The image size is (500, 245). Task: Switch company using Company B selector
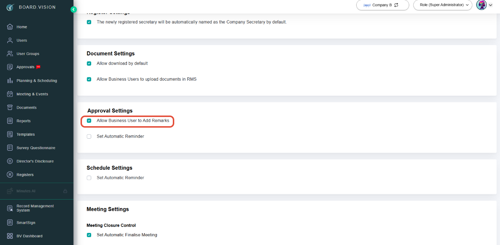[383, 5]
